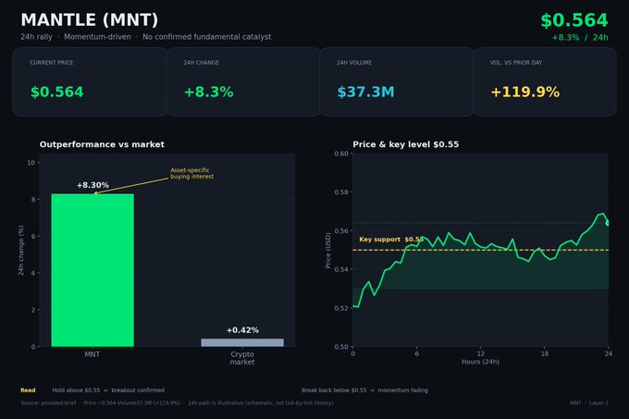Click the dashed yellow key support line

(x=481, y=250)
